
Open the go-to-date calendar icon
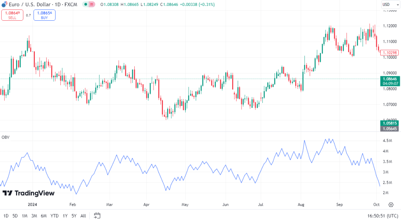(x=97, y=216)
